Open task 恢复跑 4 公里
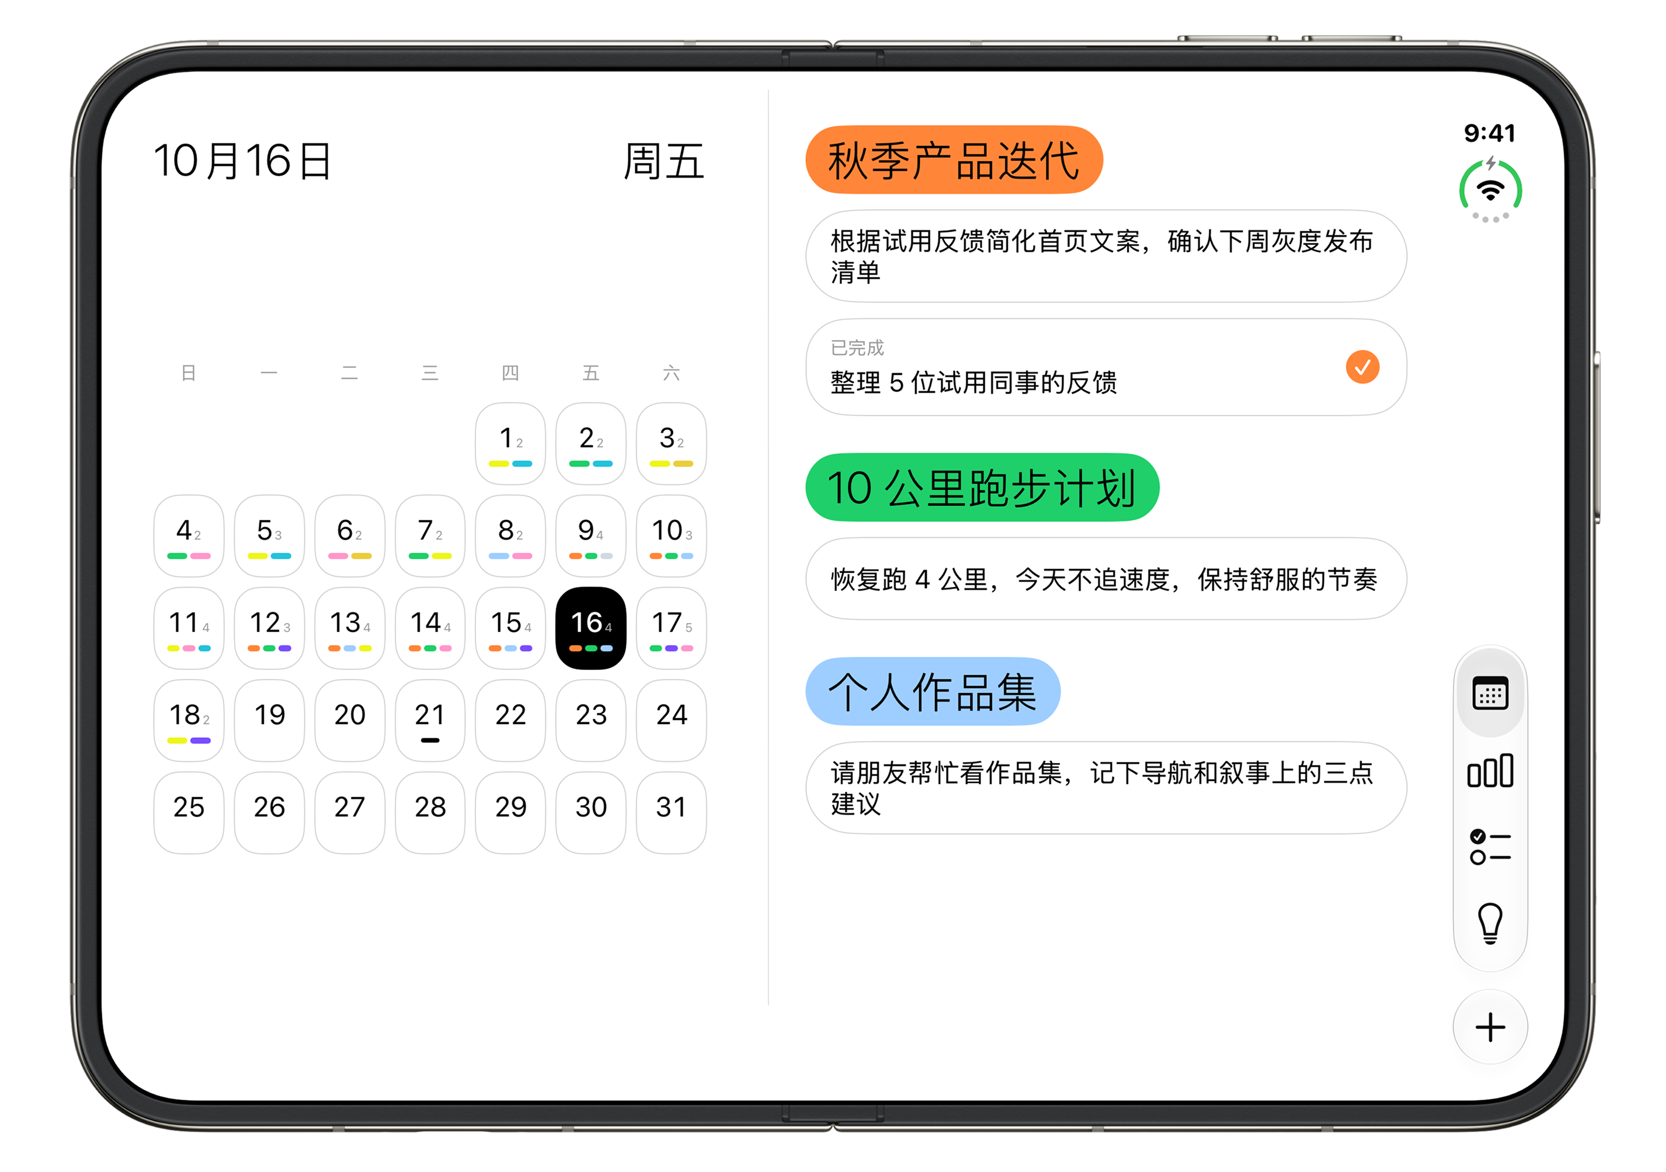The width and height of the screenshot is (1666, 1172). coord(1106,578)
